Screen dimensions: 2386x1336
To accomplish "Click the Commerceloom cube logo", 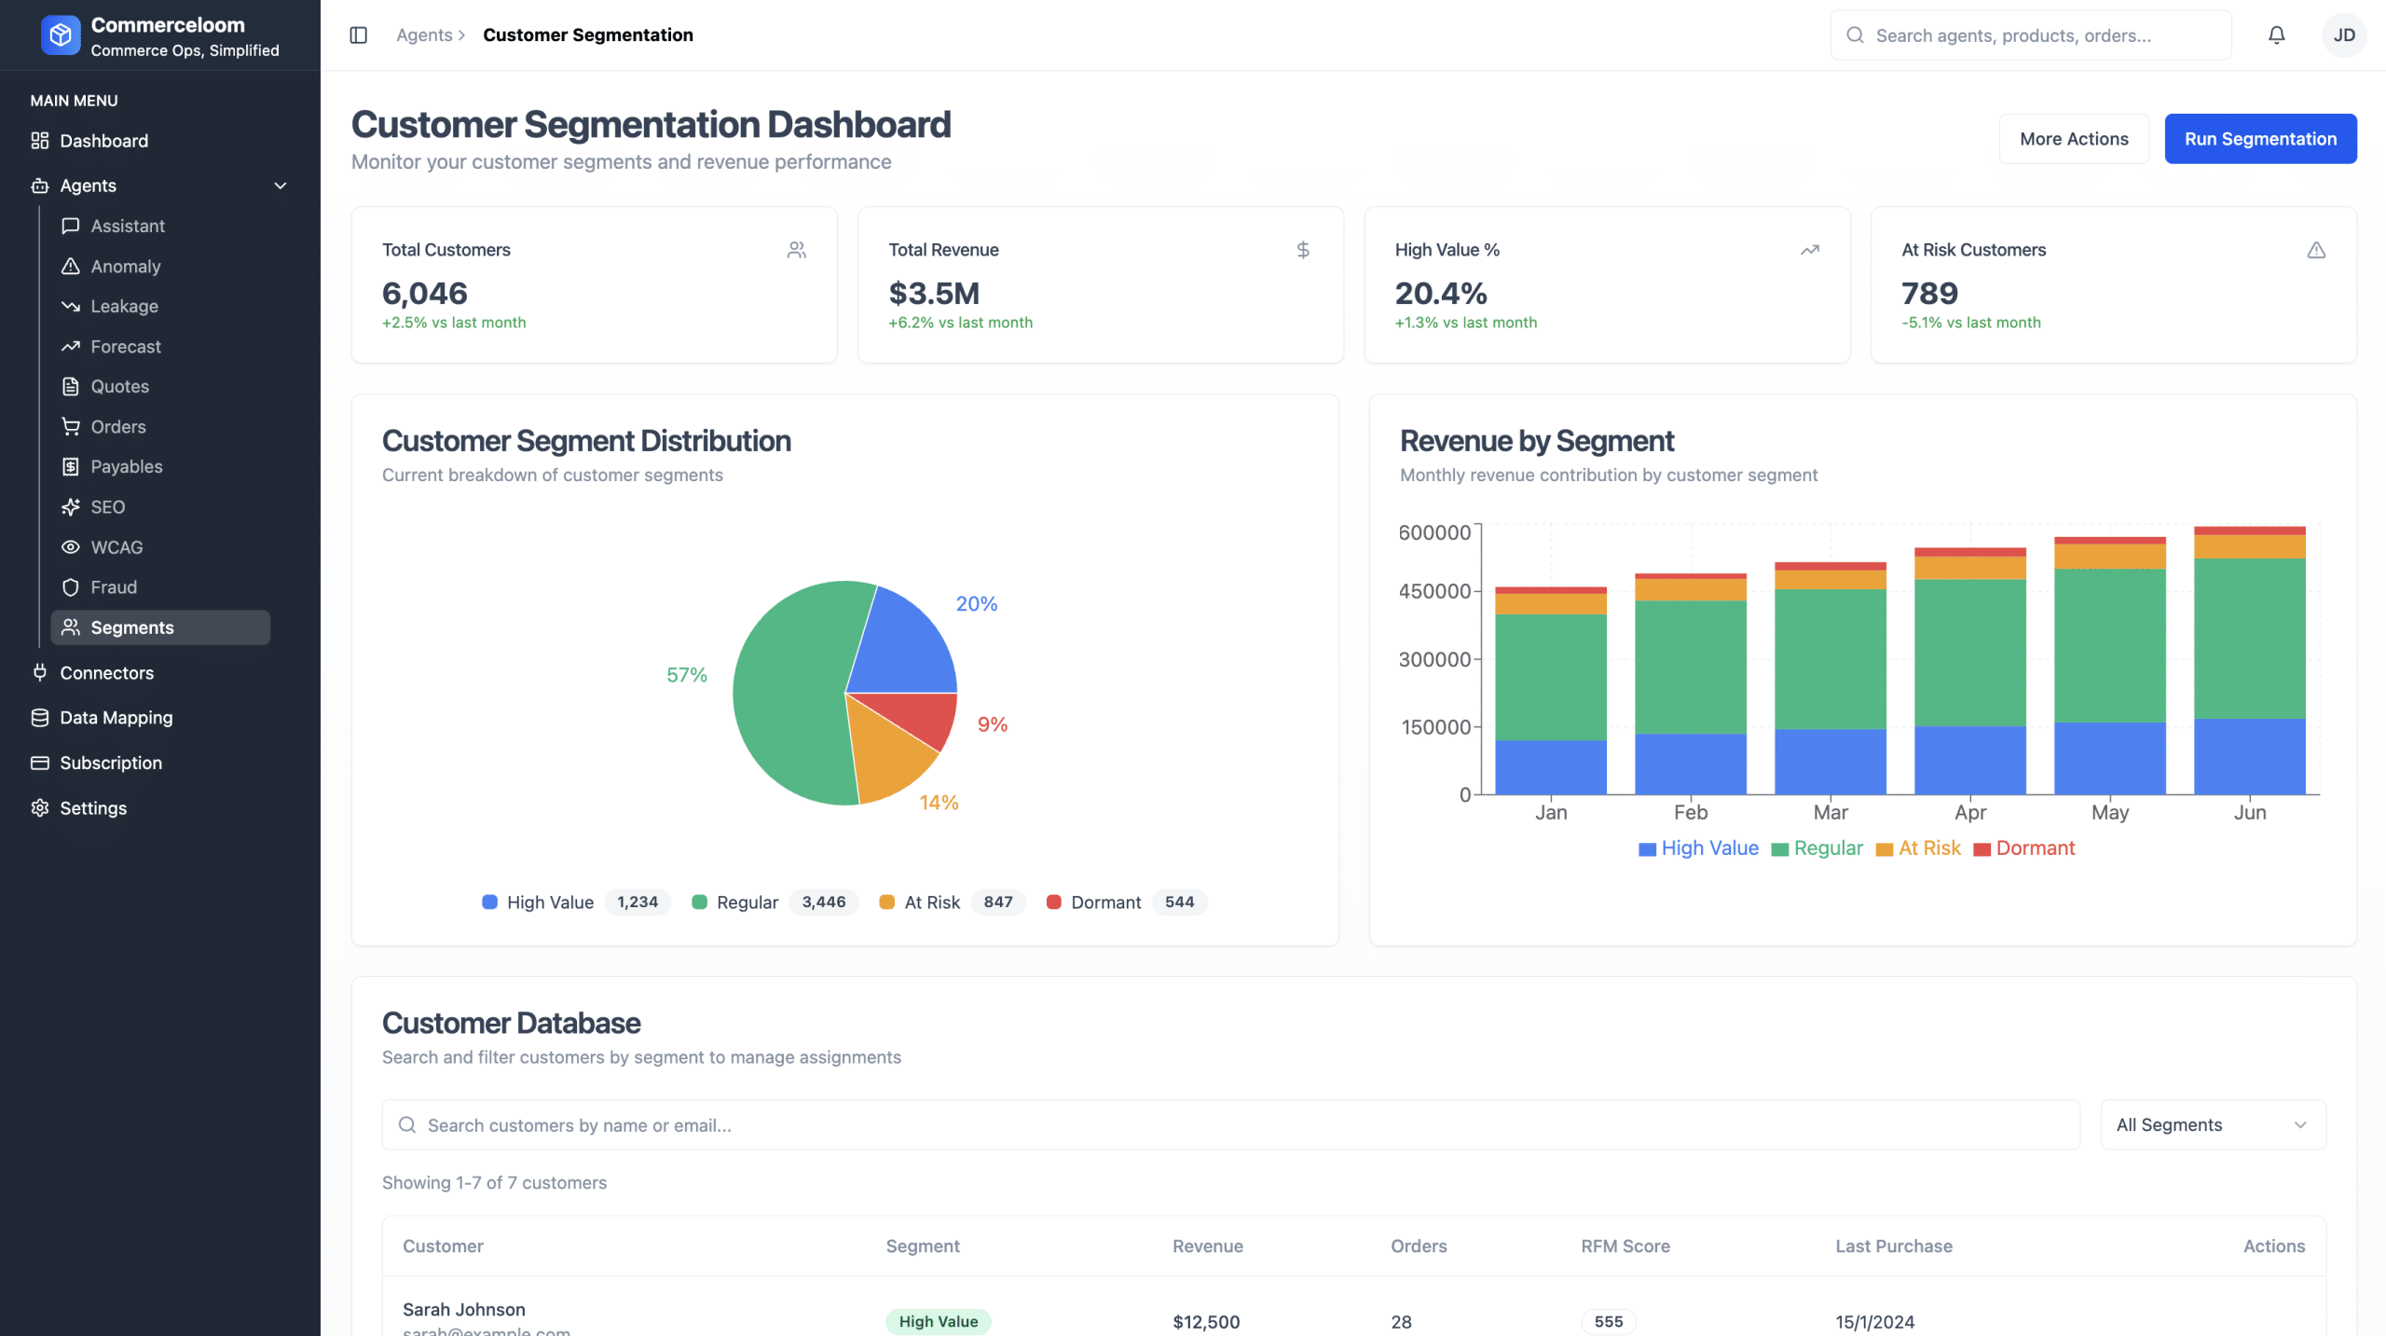I will click(61, 35).
